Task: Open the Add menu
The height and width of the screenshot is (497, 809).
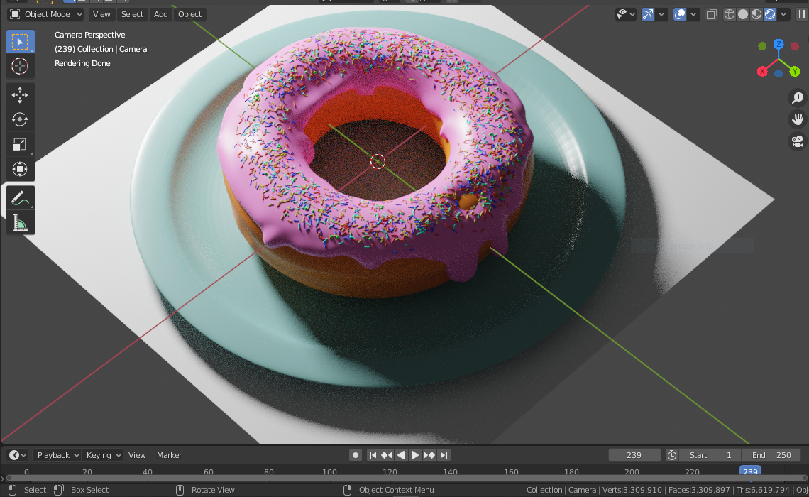Action: coord(161,14)
